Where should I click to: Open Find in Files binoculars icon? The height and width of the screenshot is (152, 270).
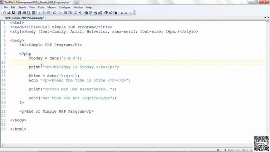coord(115,13)
